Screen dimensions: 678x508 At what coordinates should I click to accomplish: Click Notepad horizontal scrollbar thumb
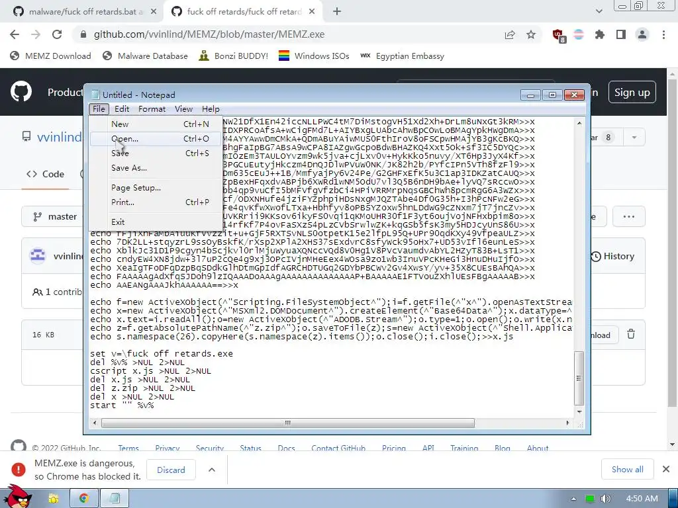coord(287,423)
